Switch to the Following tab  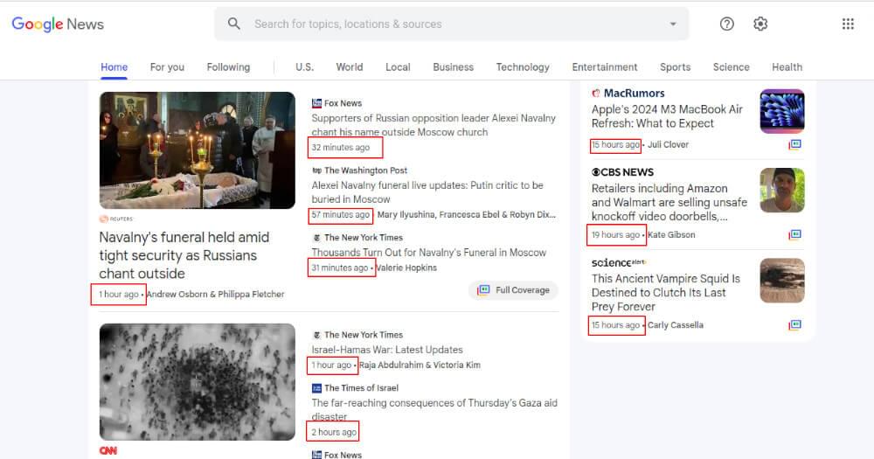click(x=228, y=67)
